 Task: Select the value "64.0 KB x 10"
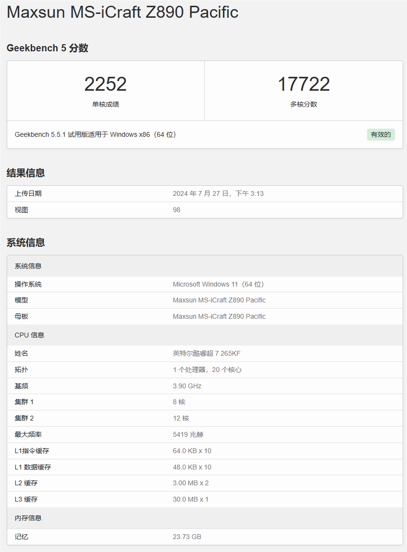(x=192, y=451)
